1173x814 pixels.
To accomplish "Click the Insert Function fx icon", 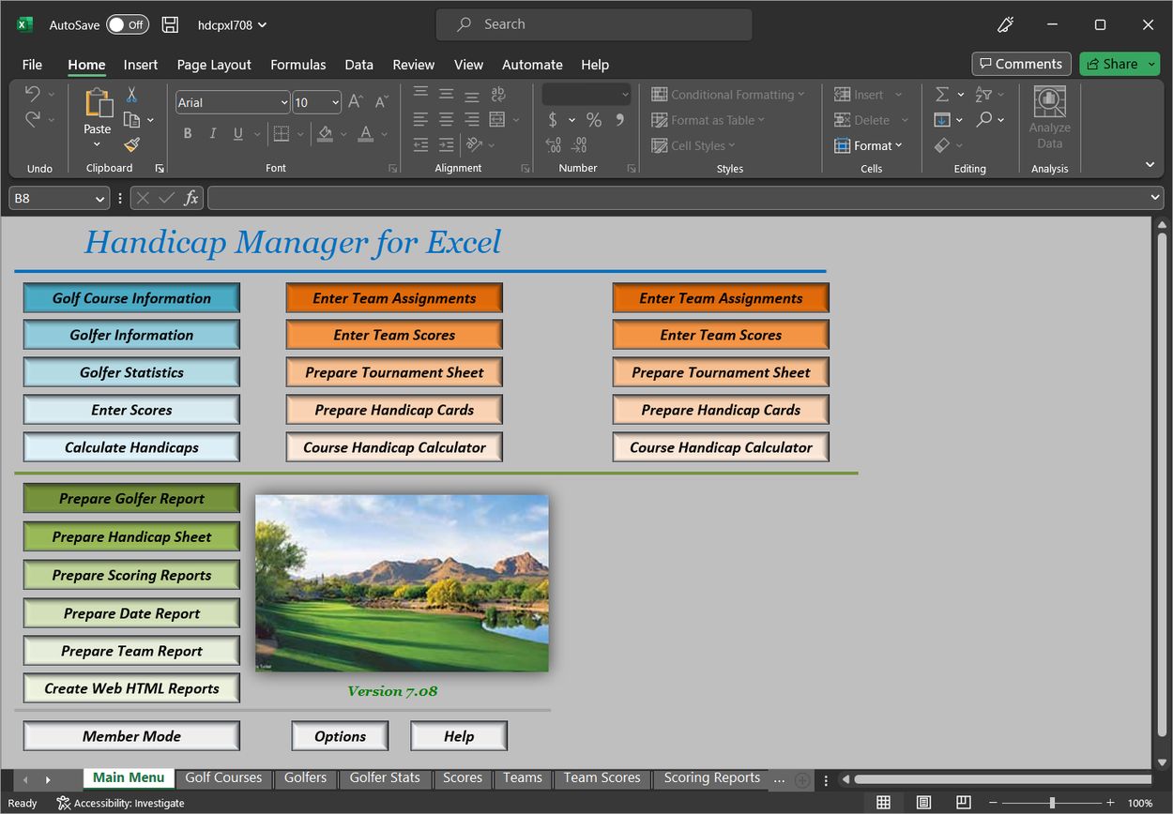I will pos(190,198).
